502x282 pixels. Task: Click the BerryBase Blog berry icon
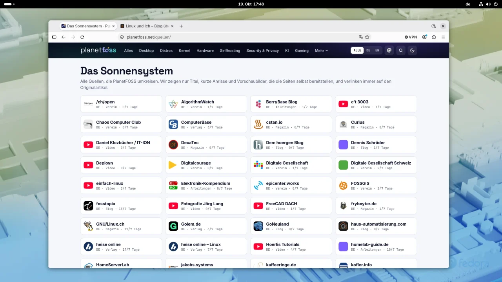[258, 104]
